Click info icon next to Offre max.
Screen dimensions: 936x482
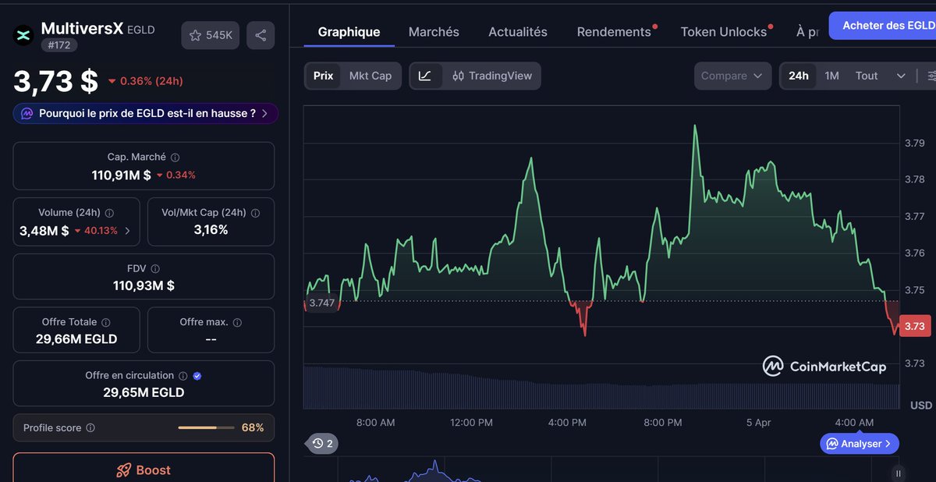click(237, 322)
